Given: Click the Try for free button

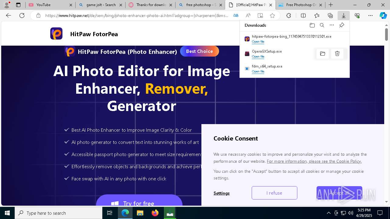Looking at the screenshot, I should click(139, 201).
